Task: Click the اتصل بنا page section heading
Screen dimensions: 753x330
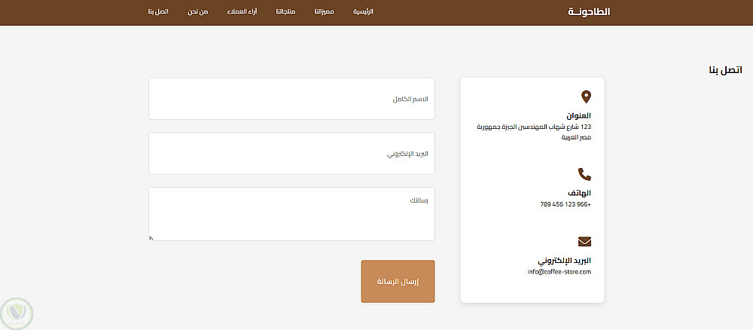Action: click(x=725, y=70)
